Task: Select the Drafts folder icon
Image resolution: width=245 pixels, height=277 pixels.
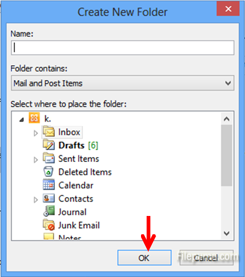Action: pyautogui.click(x=49, y=145)
